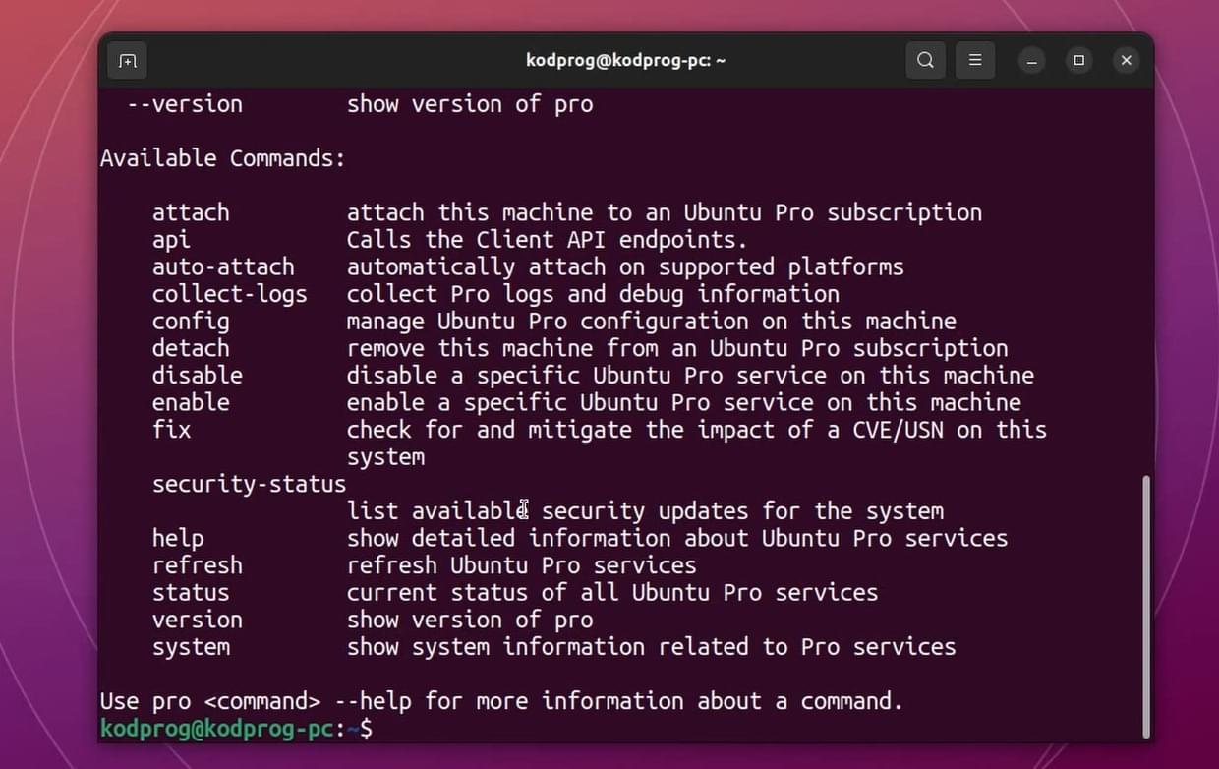Click the 'version' command name in commands list
The image size is (1219, 769).
click(198, 620)
